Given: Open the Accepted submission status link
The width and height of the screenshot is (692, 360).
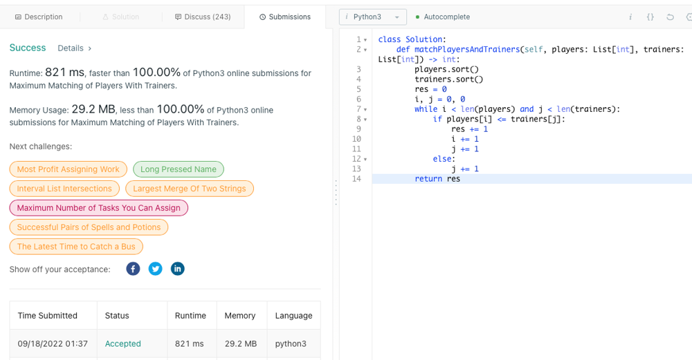Looking at the screenshot, I should (x=122, y=343).
